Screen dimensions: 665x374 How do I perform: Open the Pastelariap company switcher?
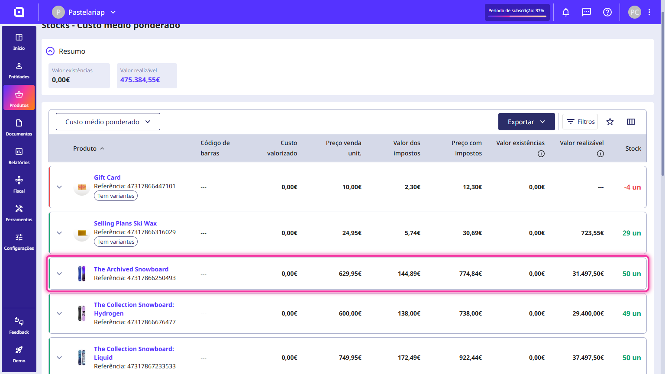pos(84,12)
